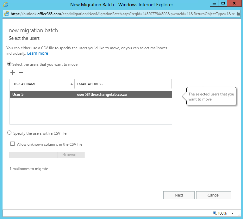Check 'Allow unknown columns in the CSV file'
This screenshot has height=219, width=243.
coord(12,144)
